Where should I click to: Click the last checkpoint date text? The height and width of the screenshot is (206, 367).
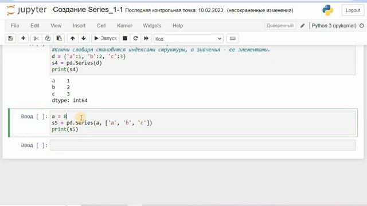click(x=174, y=10)
